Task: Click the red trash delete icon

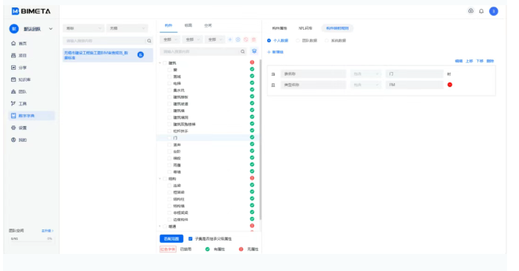Action: [254, 39]
